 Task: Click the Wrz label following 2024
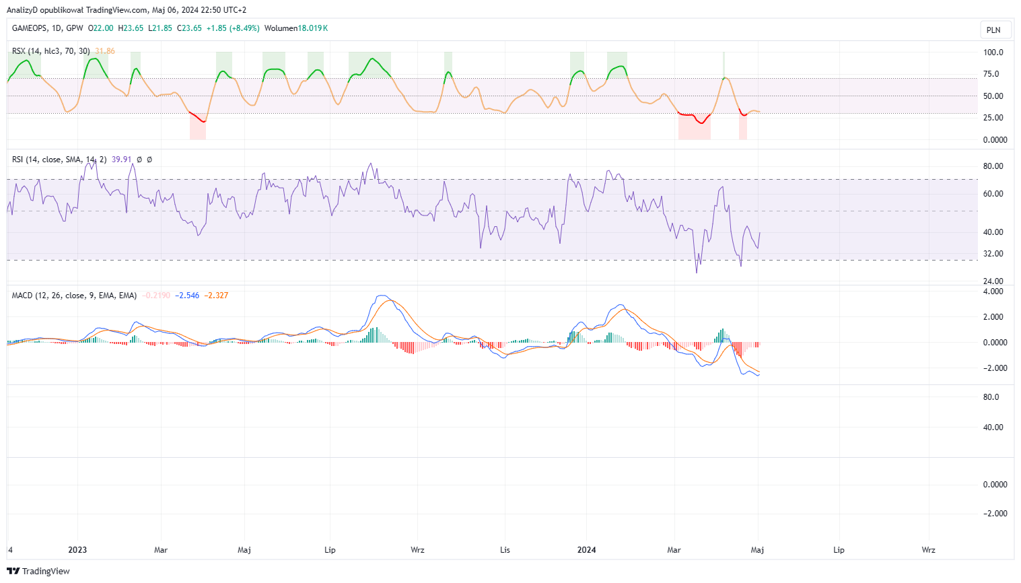pos(928,550)
